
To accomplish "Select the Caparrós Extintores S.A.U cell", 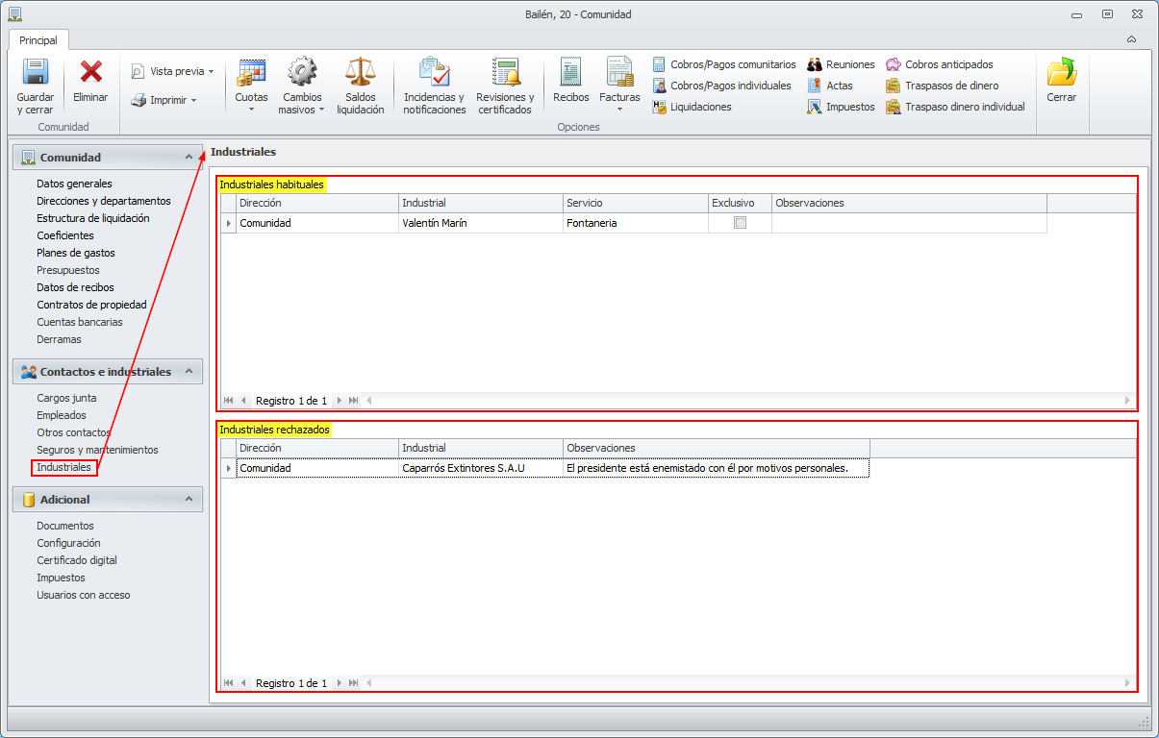I will coord(481,468).
